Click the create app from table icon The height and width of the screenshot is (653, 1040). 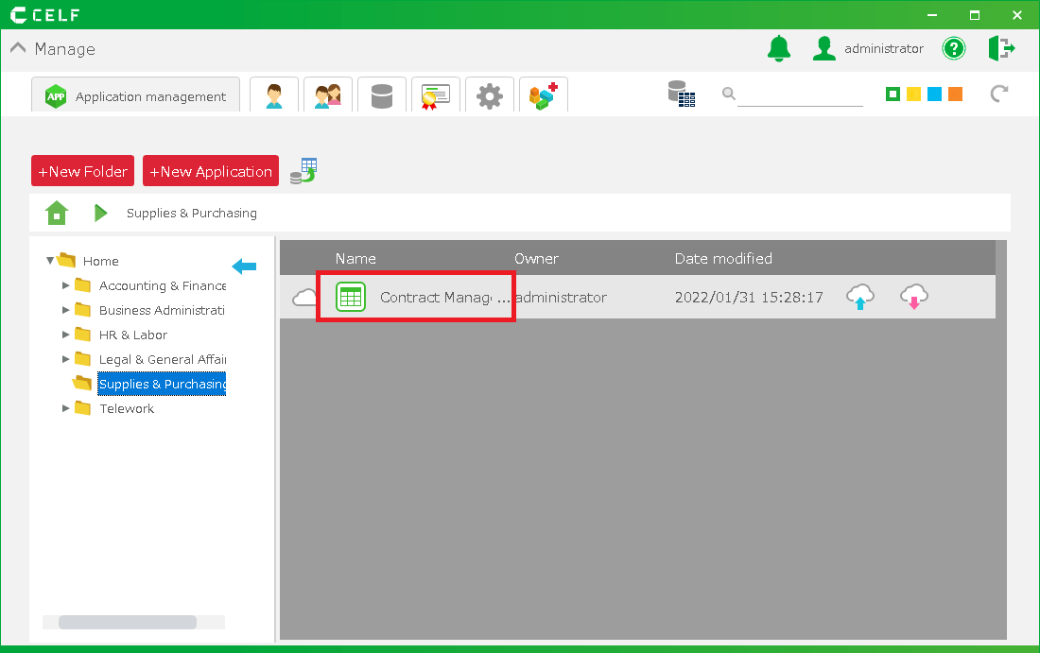coord(303,171)
